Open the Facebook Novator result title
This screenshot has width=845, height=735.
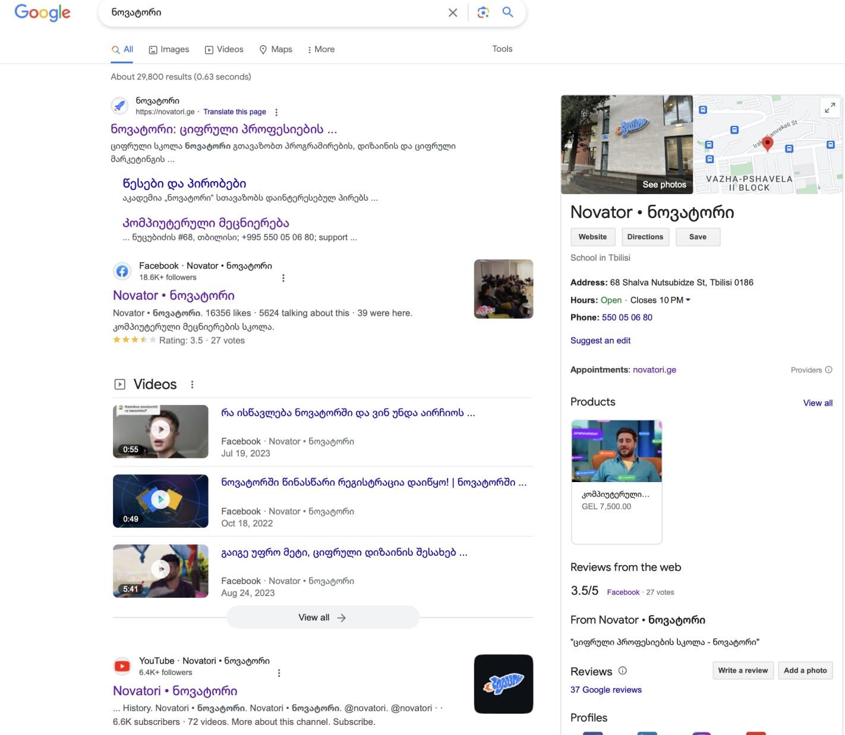tap(174, 296)
